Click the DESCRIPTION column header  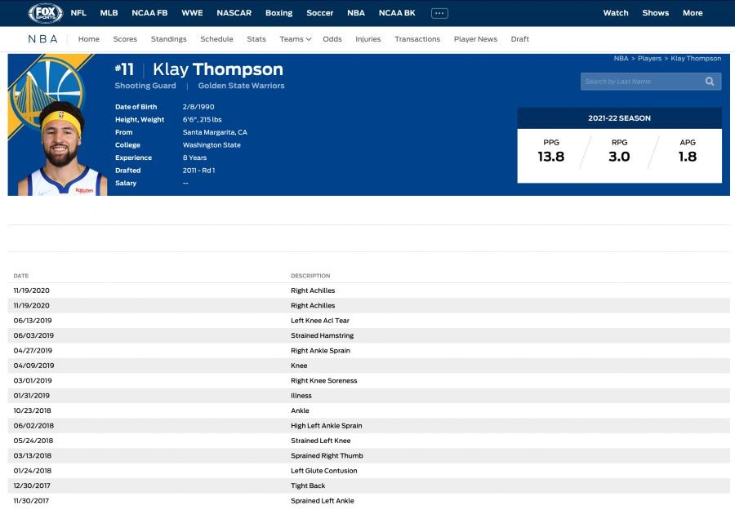click(x=310, y=276)
